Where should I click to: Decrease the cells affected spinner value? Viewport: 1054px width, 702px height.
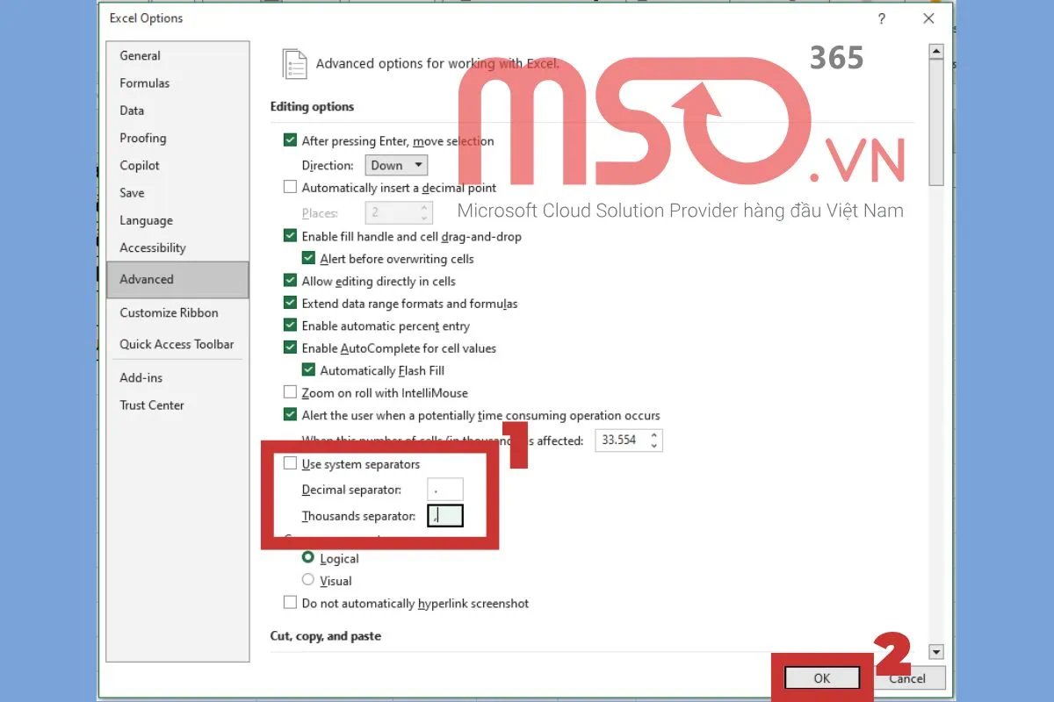(x=653, y=446)
